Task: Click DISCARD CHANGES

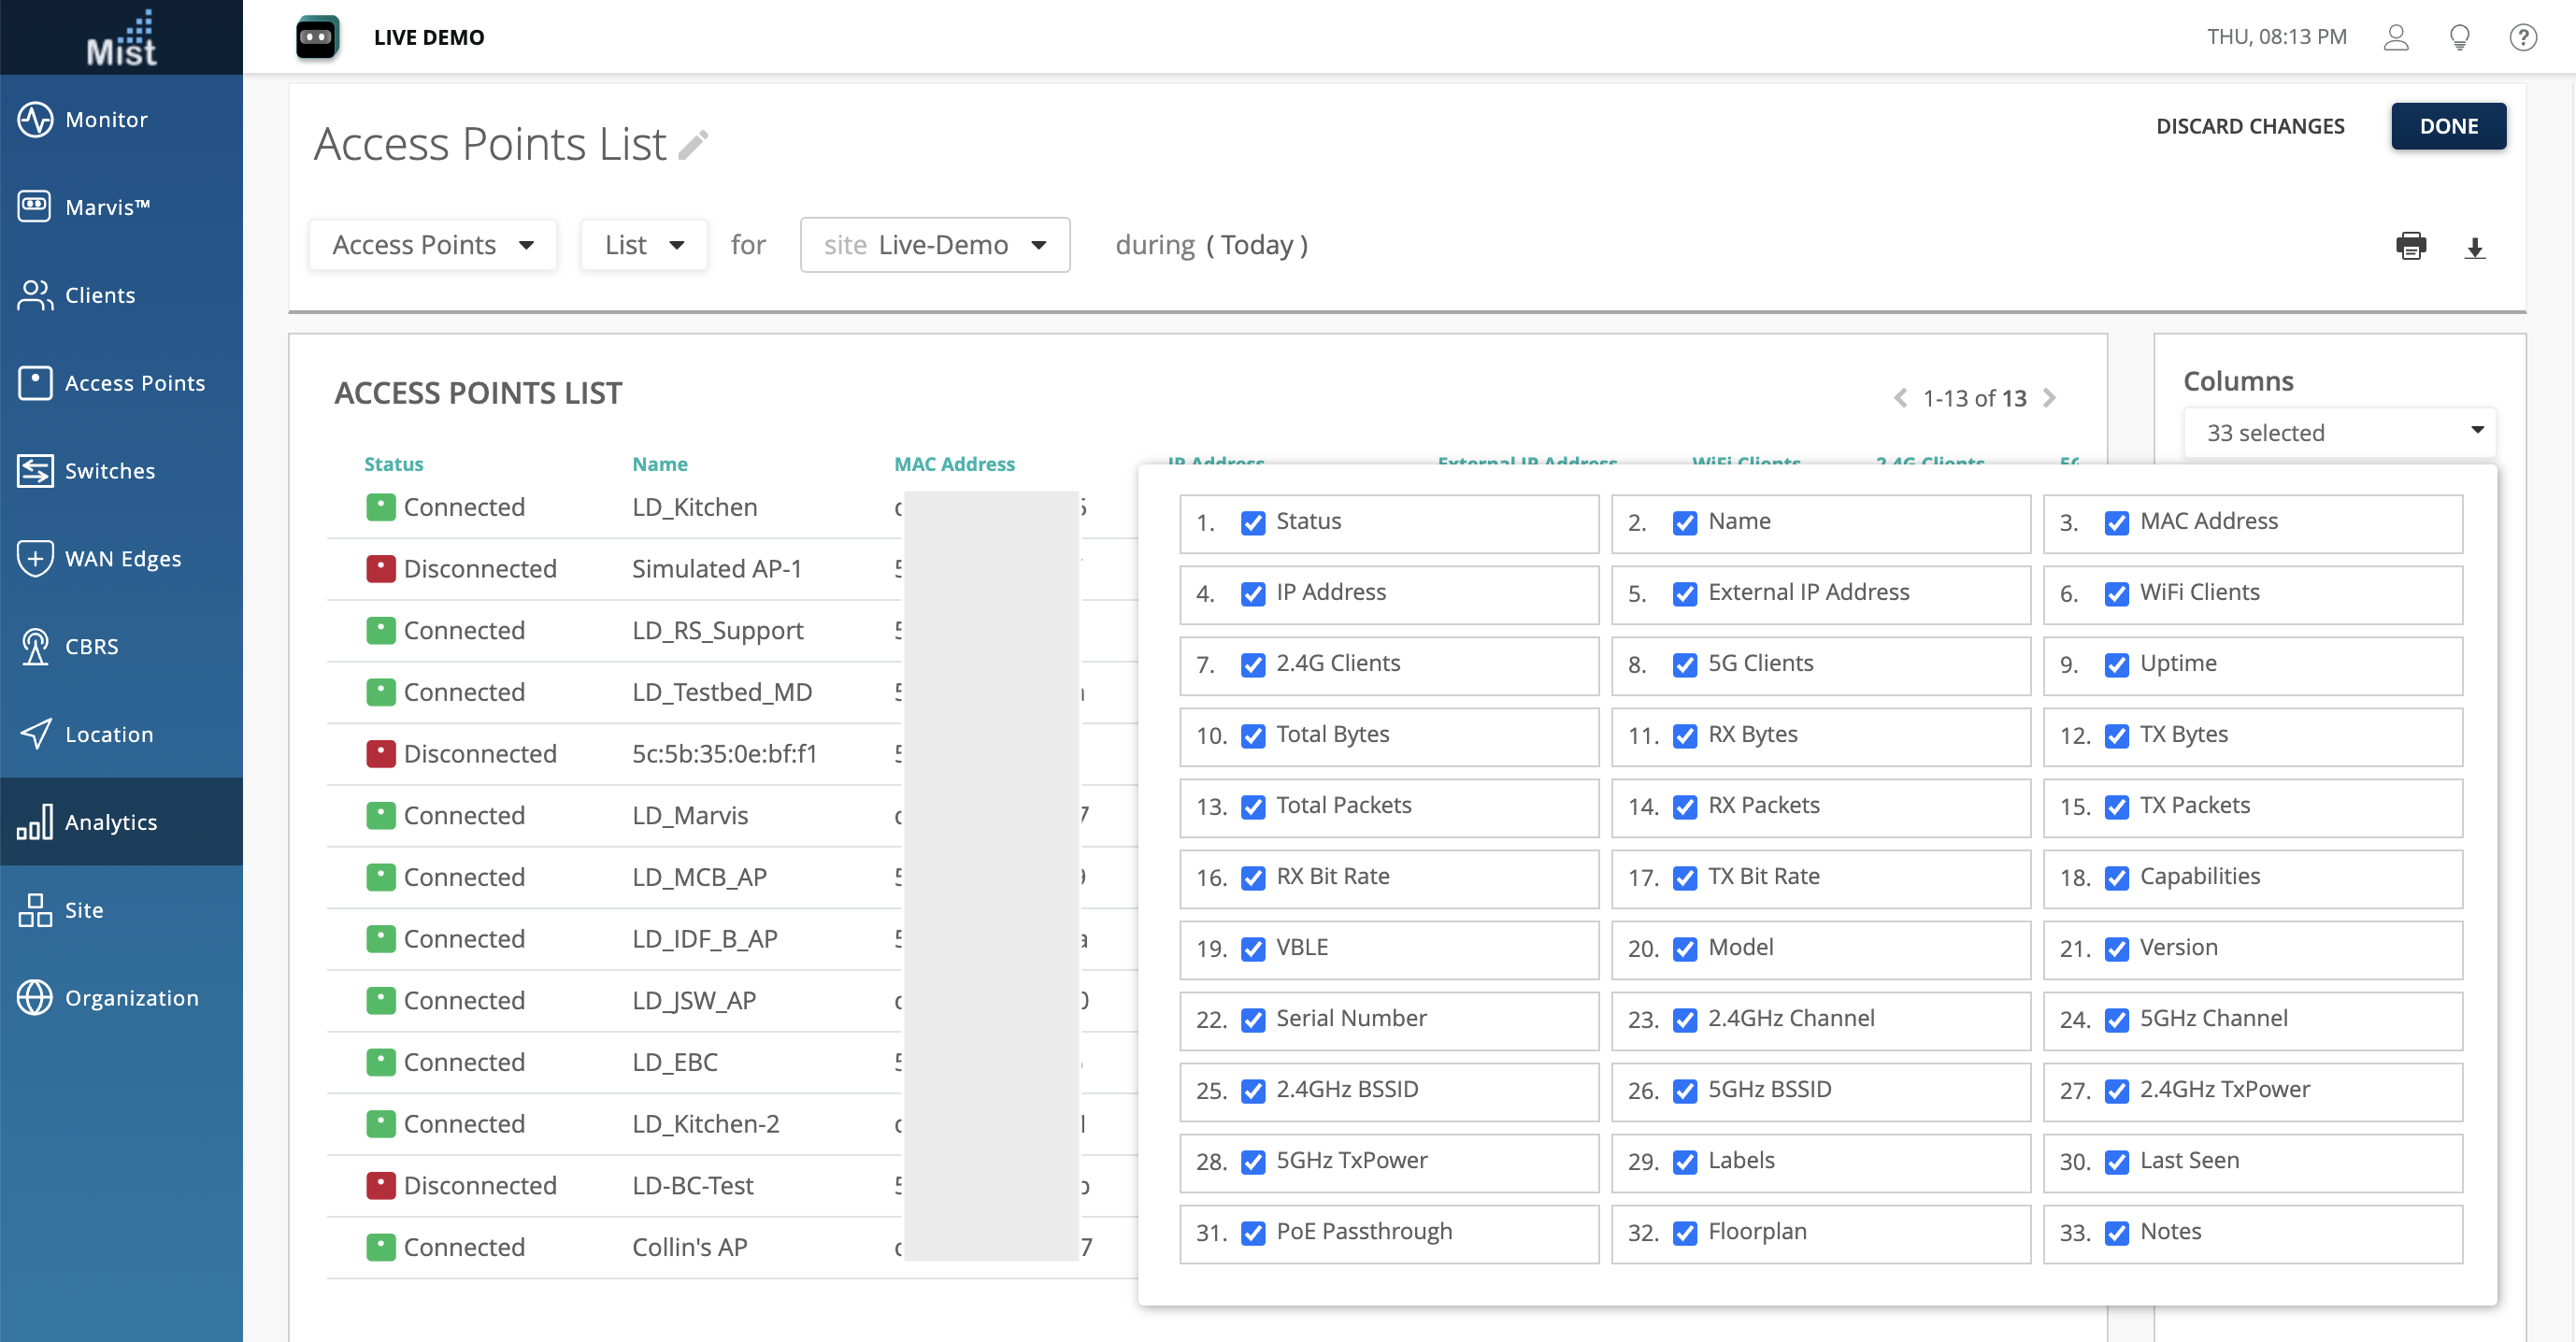Action: pyautogui.click(x=2249, y=126)
